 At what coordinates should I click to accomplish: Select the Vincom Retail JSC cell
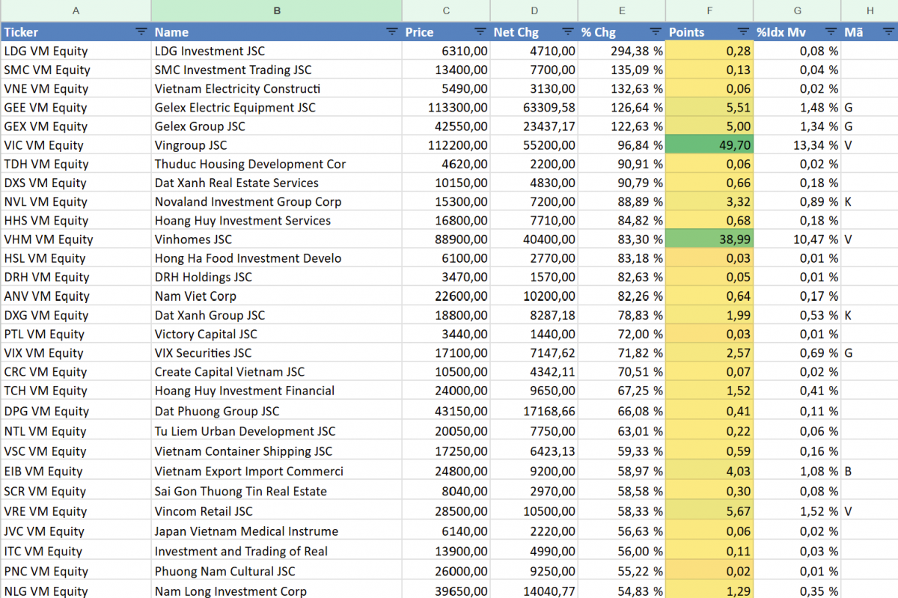[x=277, y=511]
